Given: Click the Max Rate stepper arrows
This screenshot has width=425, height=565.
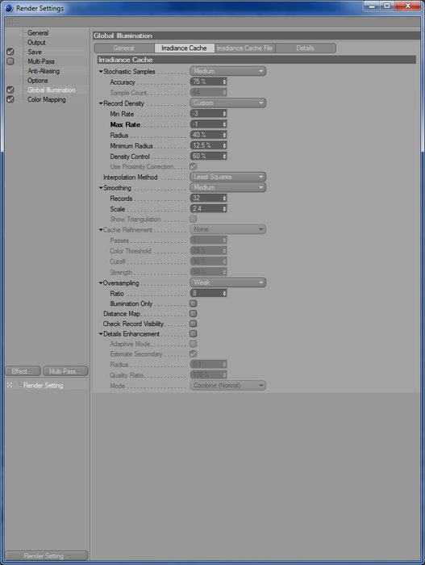Looking at the screenshot, I should point(224,124).
